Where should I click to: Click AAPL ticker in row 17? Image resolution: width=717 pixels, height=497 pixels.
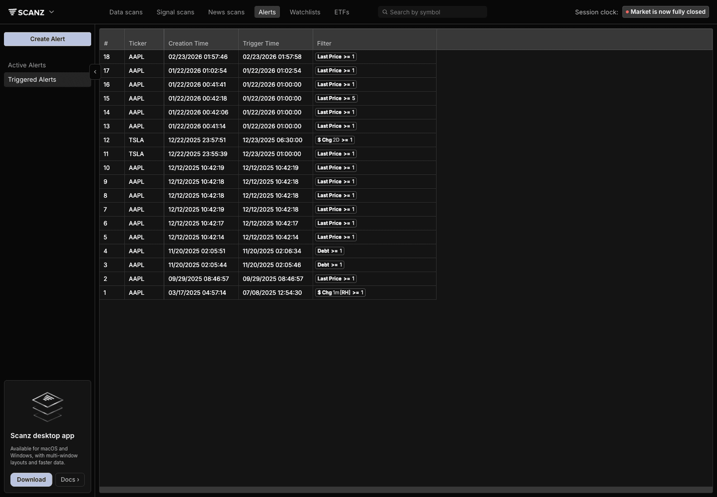pos(136,71)
